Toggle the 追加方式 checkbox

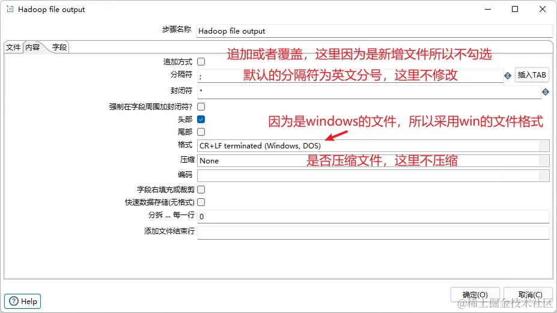tap(201, 61)
